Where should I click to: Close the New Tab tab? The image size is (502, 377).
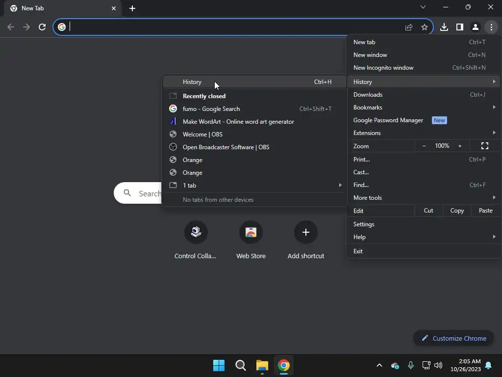pos(114,8)
